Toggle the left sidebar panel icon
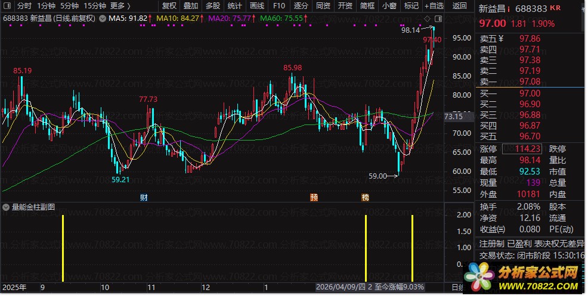Viewport: 588px width, 296px height. (x=7, y=6)
